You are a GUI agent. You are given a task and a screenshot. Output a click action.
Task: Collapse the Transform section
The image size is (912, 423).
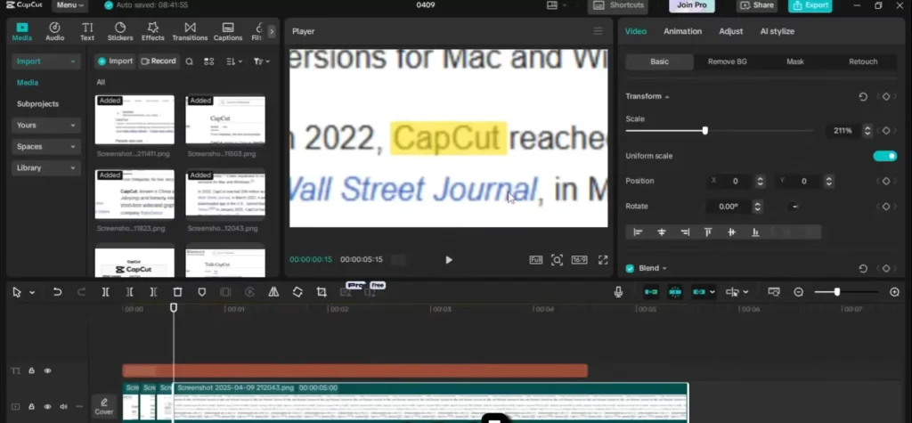(x=667, y=97)
